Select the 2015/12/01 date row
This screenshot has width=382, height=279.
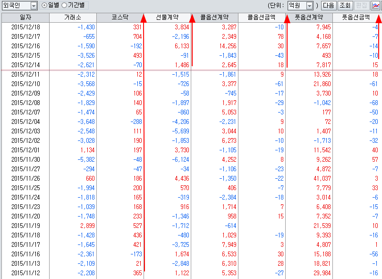(25, 150)
